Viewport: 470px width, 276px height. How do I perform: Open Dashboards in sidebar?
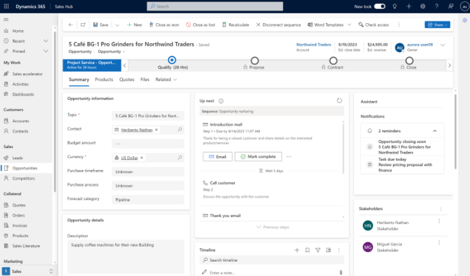click(x=23, y=94)
